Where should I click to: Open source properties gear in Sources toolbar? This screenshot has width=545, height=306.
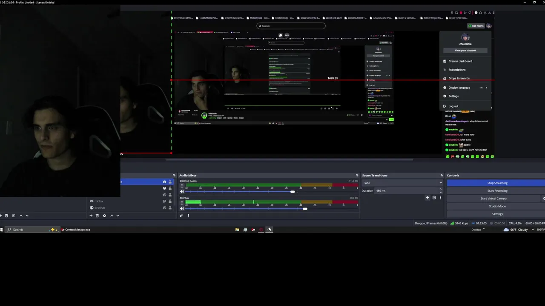104,215
